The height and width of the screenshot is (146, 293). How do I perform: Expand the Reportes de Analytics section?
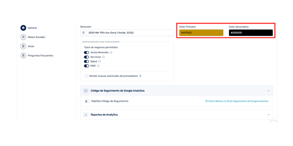(268, 115)
